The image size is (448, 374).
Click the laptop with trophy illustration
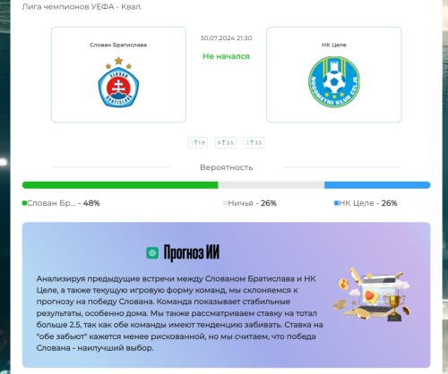(372, 294)
